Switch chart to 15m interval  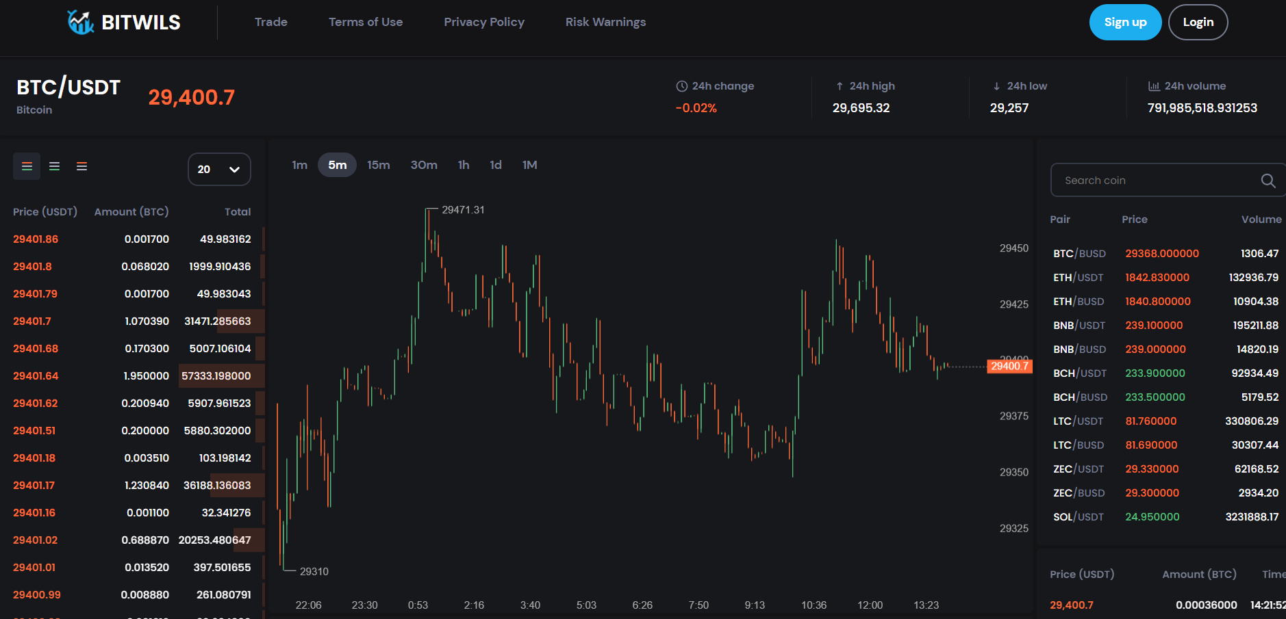point(378,165)
